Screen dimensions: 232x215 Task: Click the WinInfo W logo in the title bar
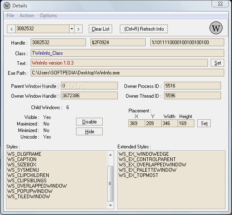7,6
